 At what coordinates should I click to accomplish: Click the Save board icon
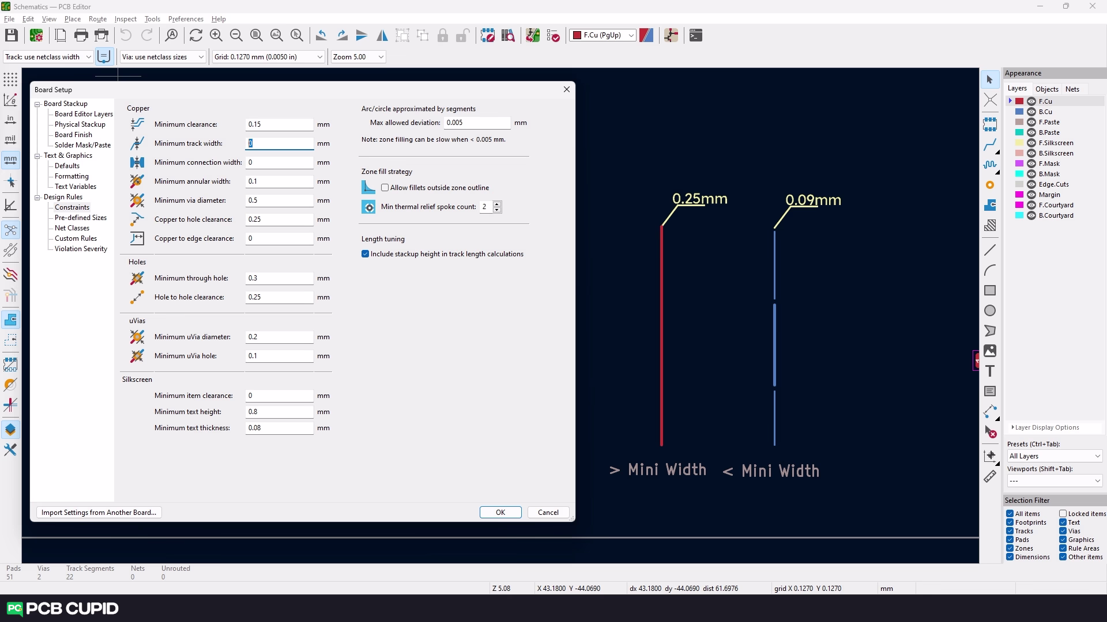coord(11,36)
